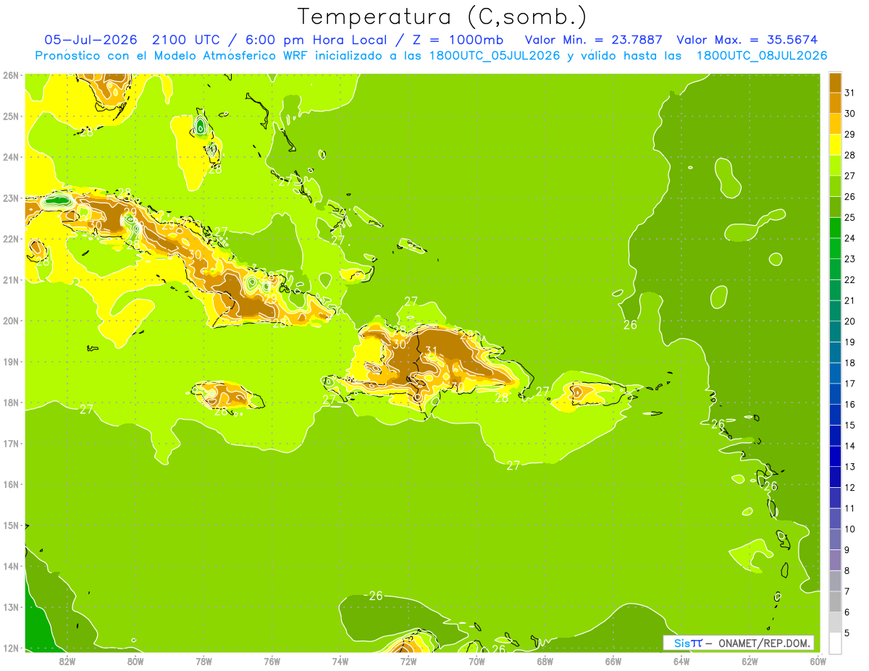
Task: Click the colorbar segment between 9 and 10
Action: coord(835,539)
